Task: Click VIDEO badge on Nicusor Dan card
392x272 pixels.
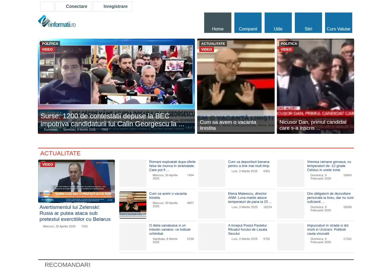Action: coord(286,50)
